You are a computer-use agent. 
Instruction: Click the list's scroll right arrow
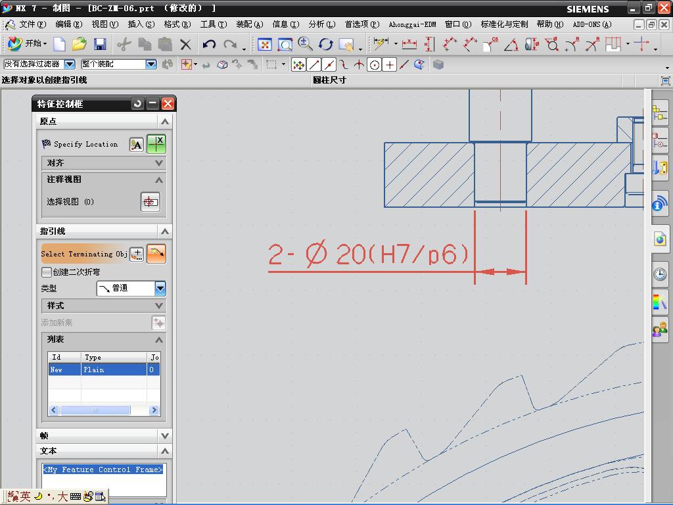154,410
